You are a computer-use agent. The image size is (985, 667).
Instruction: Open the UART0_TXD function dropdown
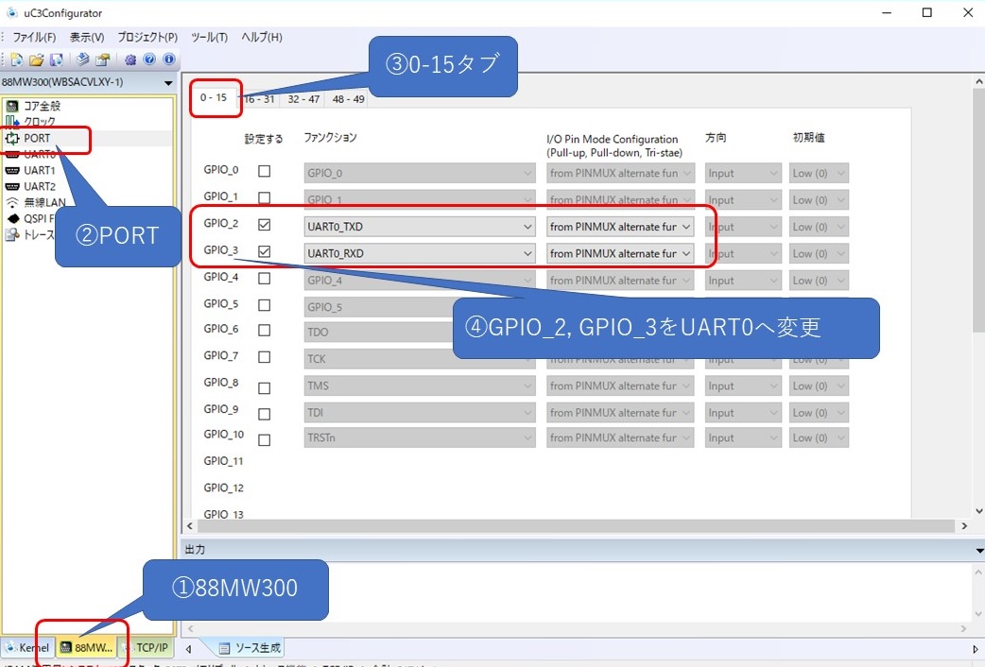(420, 227)
